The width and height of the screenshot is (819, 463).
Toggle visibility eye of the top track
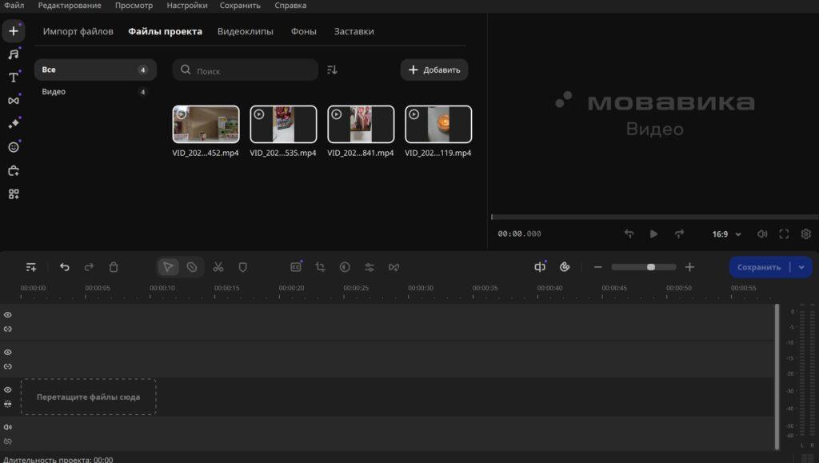tap(8, 315)
